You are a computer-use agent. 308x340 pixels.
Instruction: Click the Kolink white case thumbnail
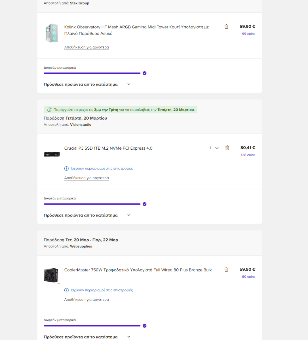(x=52, y=33)
